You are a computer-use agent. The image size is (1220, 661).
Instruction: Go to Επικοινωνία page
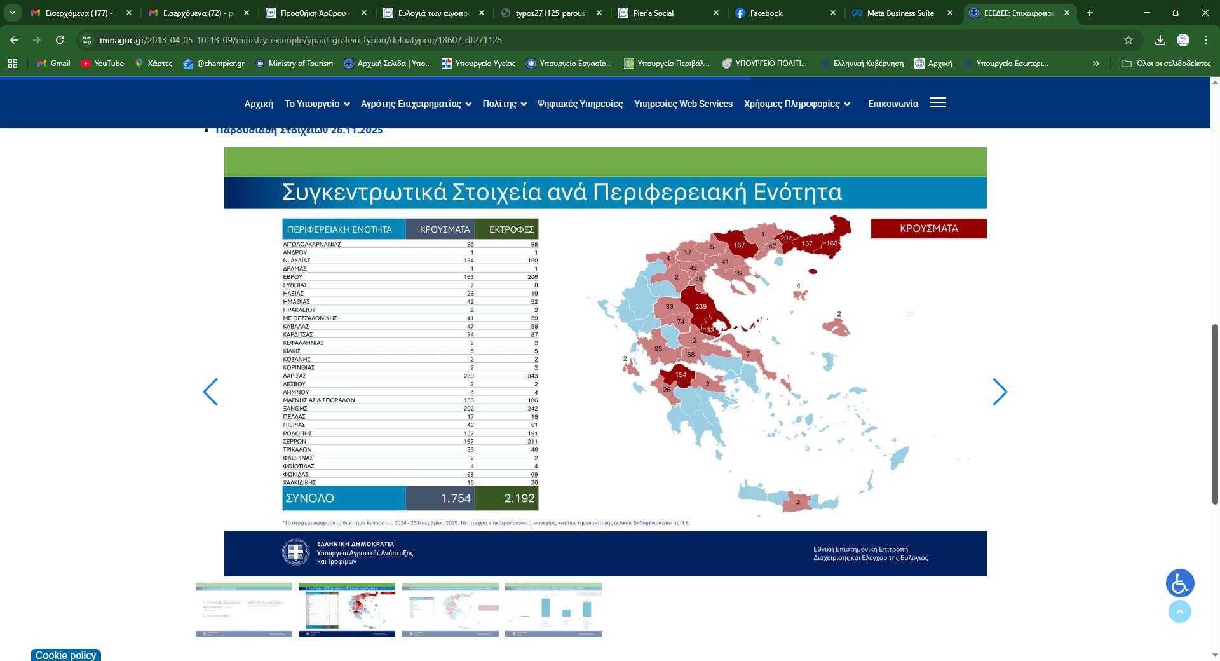point(893,104)
